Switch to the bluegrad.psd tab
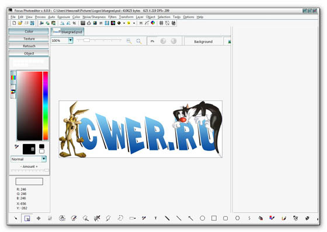This screenshot has width=327, height=232. (68, 31)
